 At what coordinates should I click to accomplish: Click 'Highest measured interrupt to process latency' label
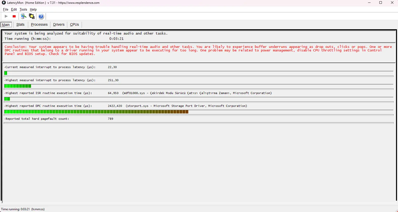coord(50,80)
